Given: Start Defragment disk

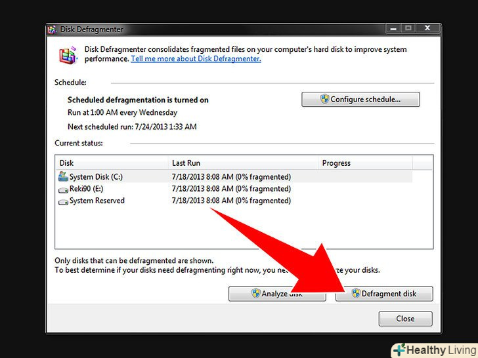Looking at the screenshot, I should (x=384, y=294).
